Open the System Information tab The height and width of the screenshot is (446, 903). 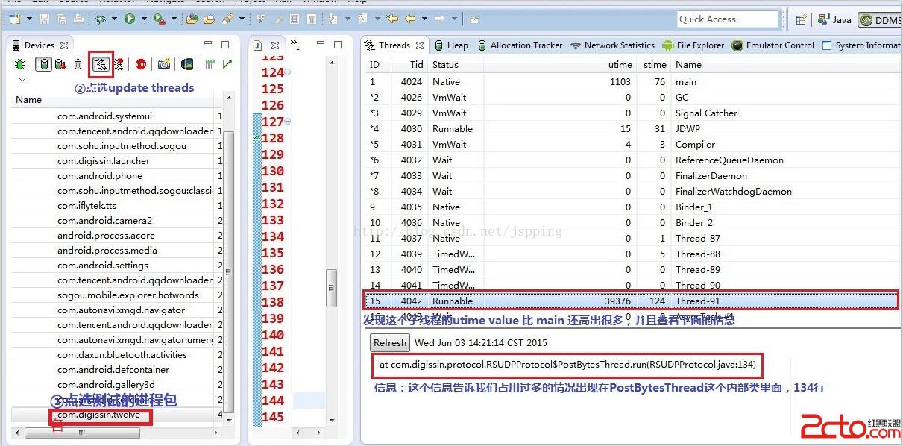pyautogui.click(x=861, y=45)
